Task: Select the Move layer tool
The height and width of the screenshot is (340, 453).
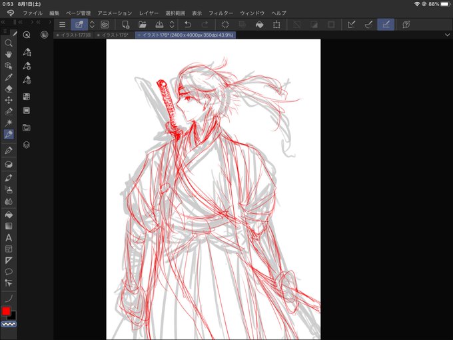Action: [x=9, y=100]
